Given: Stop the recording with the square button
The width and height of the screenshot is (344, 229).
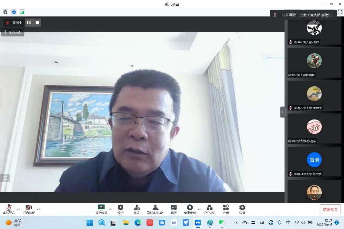Looking at the screenshot, I should tap(37, 23).
